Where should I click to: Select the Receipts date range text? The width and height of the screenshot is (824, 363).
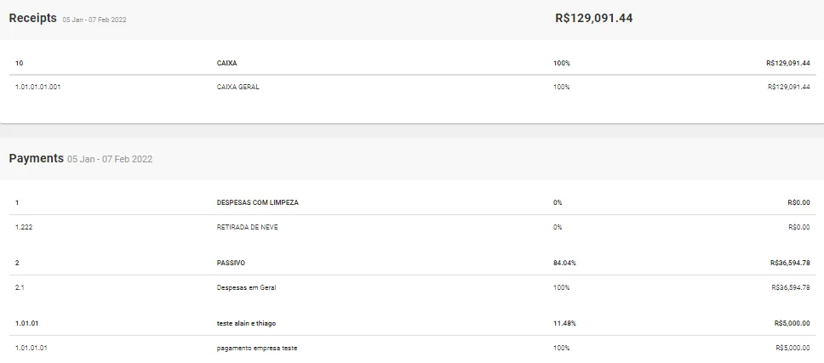pyautogui.click(x=94, y=20)
